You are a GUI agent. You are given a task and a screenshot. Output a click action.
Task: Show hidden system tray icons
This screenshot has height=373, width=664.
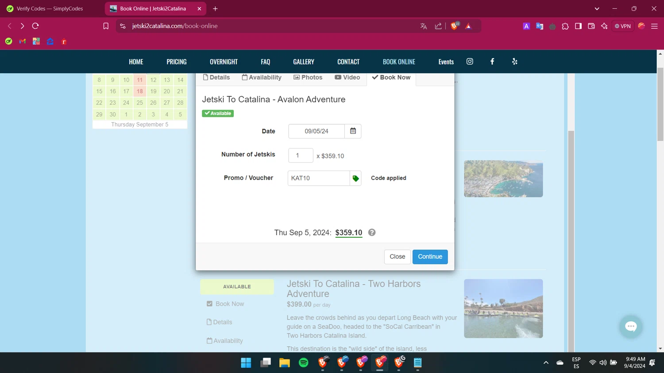pos(546,362)
